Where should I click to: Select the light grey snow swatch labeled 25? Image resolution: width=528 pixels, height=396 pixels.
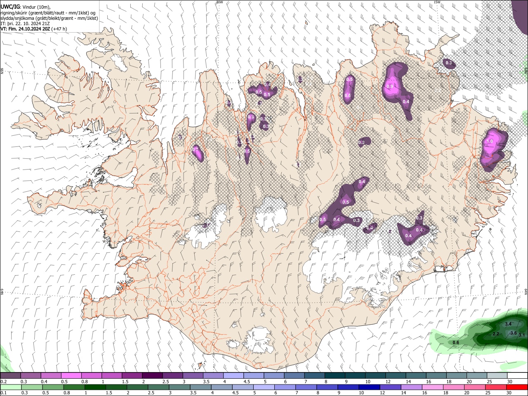497,376
